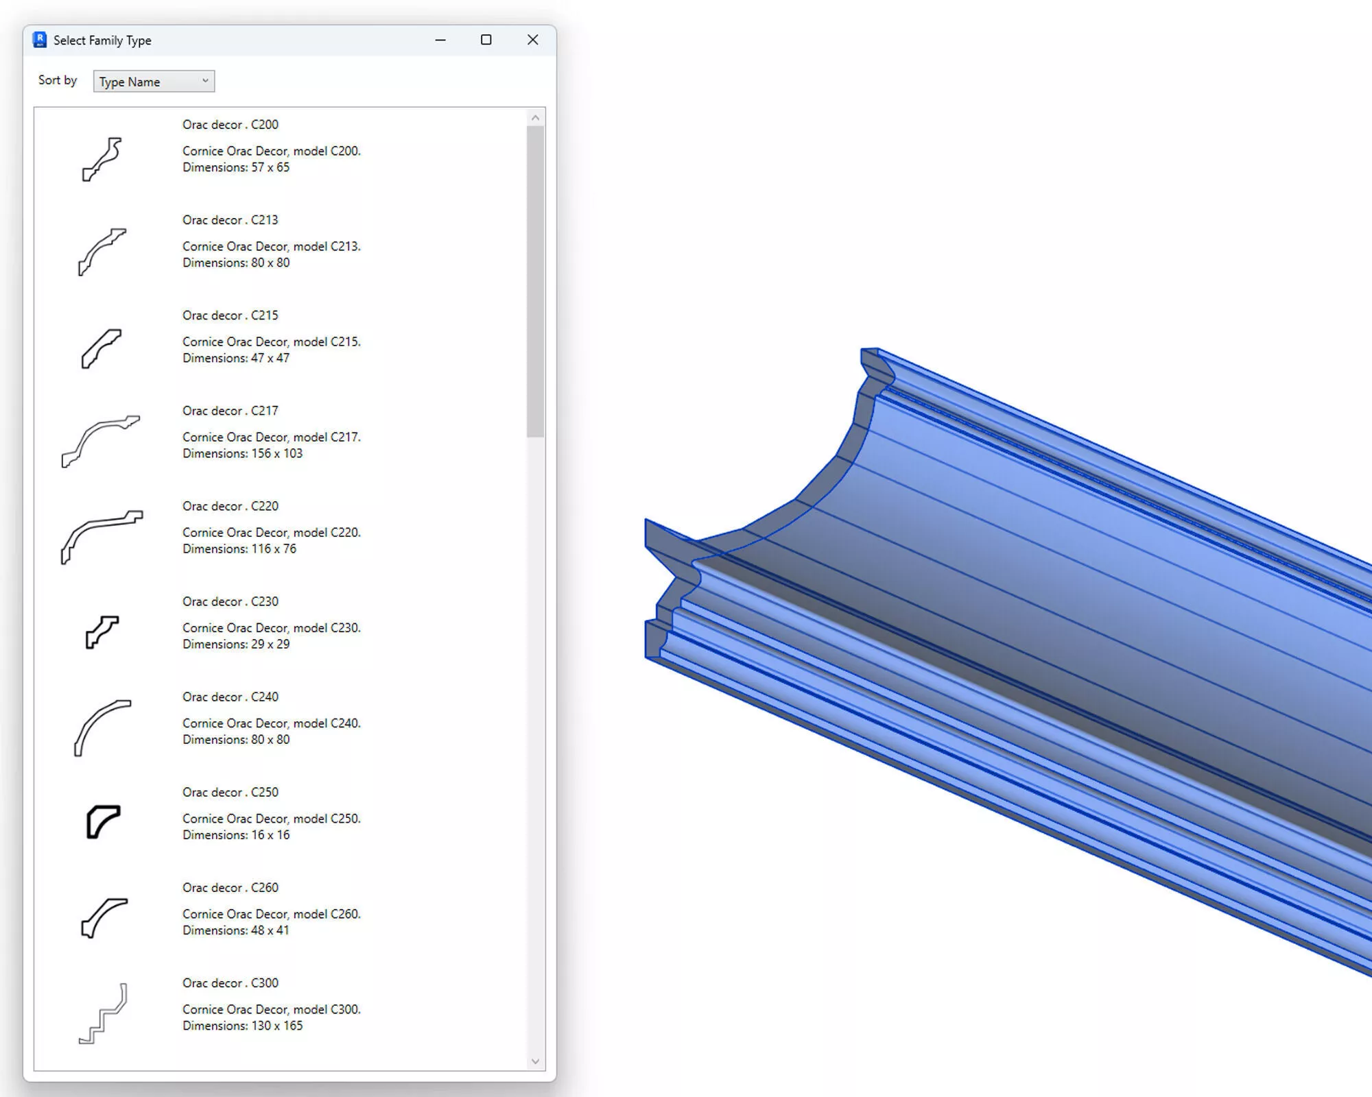Select the C200 cornice profile thumbnail
The image size is (1372, 1097).
(102, 159)
